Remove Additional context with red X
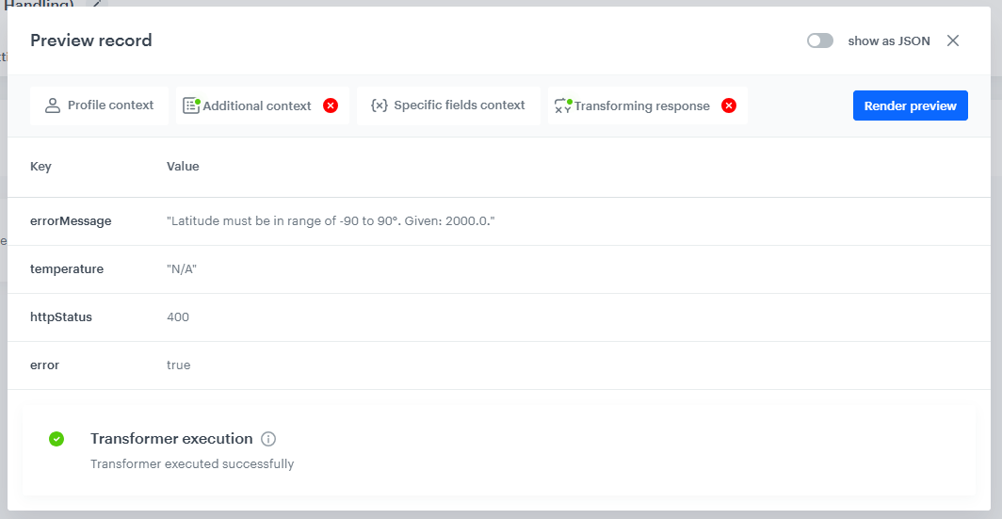 (331, 105)
